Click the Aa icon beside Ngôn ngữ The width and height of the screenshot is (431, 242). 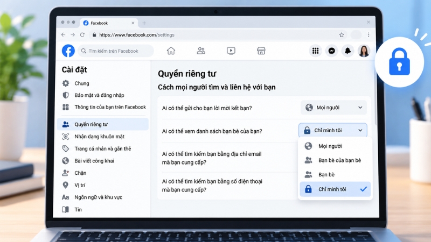coord(65,197)
